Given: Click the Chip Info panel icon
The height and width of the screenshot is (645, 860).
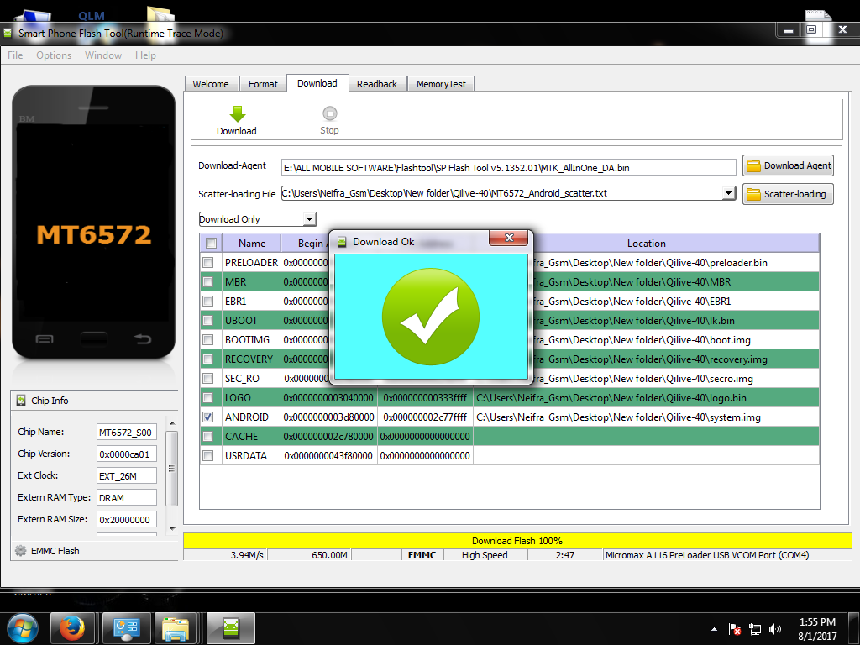Looking at the screenshot, I should click(22, 401).
